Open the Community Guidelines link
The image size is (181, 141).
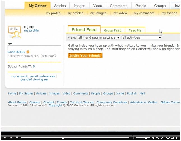point(112,102)
